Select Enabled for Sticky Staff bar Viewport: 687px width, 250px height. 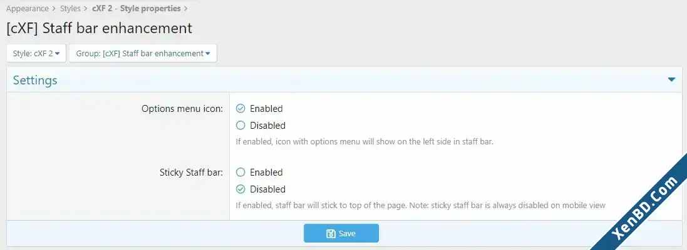tap(240, 172)
